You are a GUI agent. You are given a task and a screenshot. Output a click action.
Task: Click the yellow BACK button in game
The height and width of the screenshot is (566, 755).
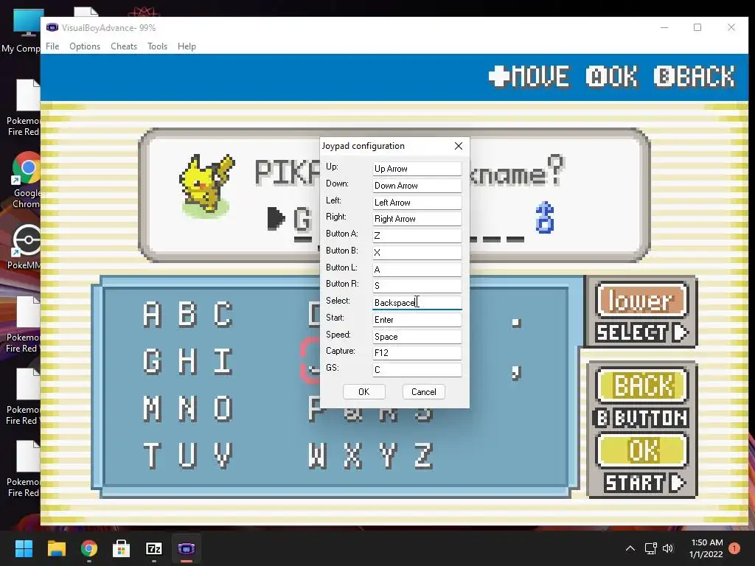pyautogui.click(x=642, y=385)
